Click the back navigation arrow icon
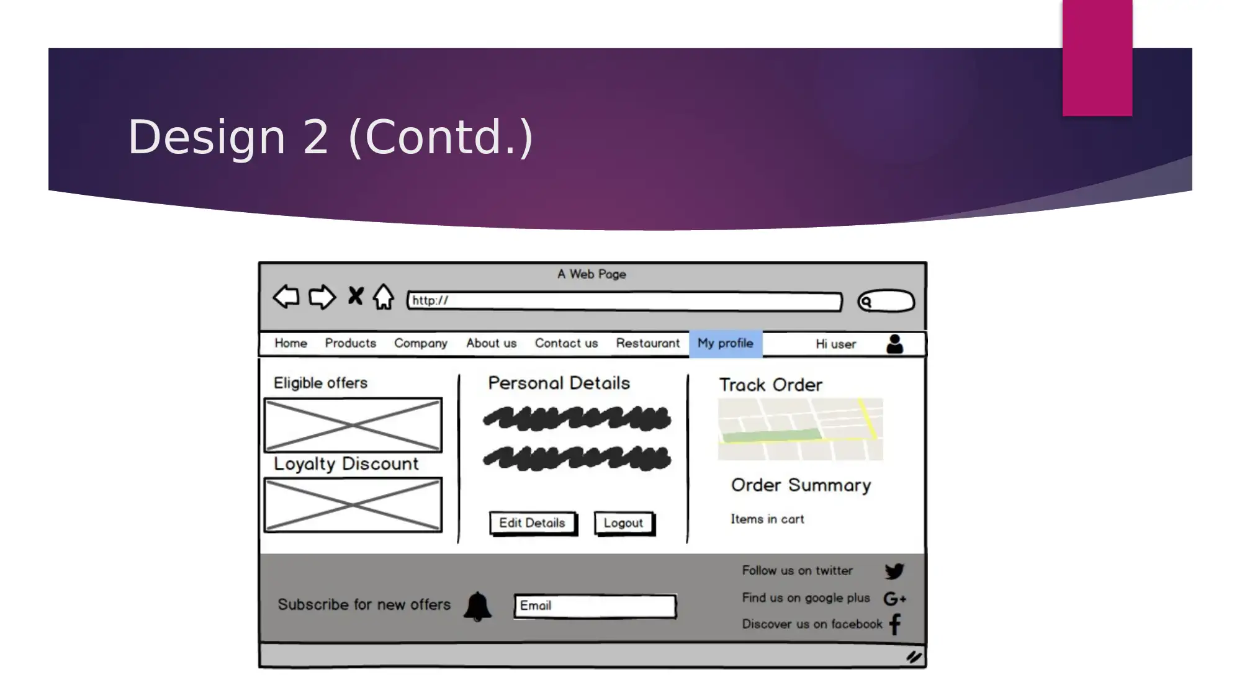1242x698 pixels. pos(286,297)
